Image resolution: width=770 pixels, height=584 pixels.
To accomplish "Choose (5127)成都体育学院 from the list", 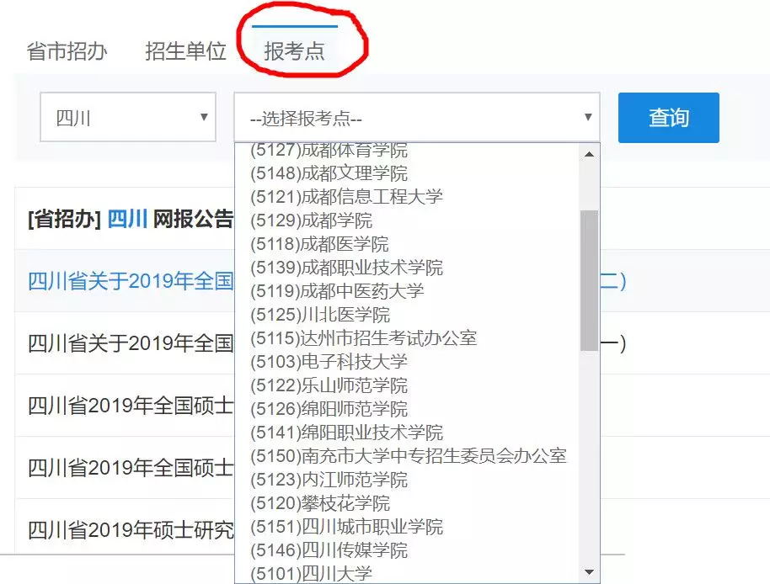I will pos(329,151).
